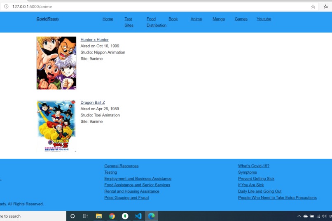332x221 pixels.
Task: Open Price Gouging and Fraud link
Action: pos(126,198)
